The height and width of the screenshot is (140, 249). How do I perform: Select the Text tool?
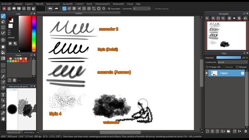[3, 95]
